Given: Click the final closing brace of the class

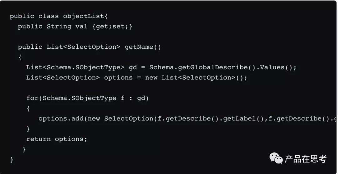Looking at the screenshot, I should click(12, 160).
